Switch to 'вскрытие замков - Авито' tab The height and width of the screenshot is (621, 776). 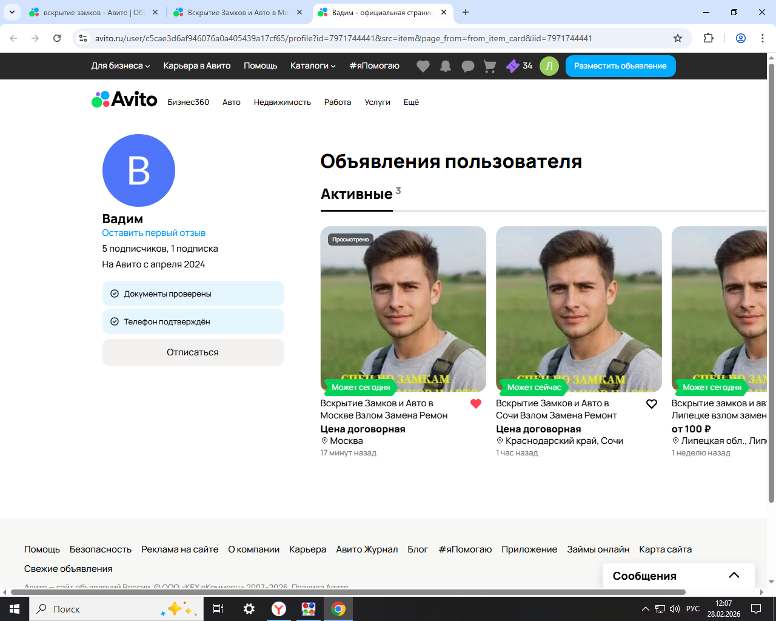click(94, 12)
